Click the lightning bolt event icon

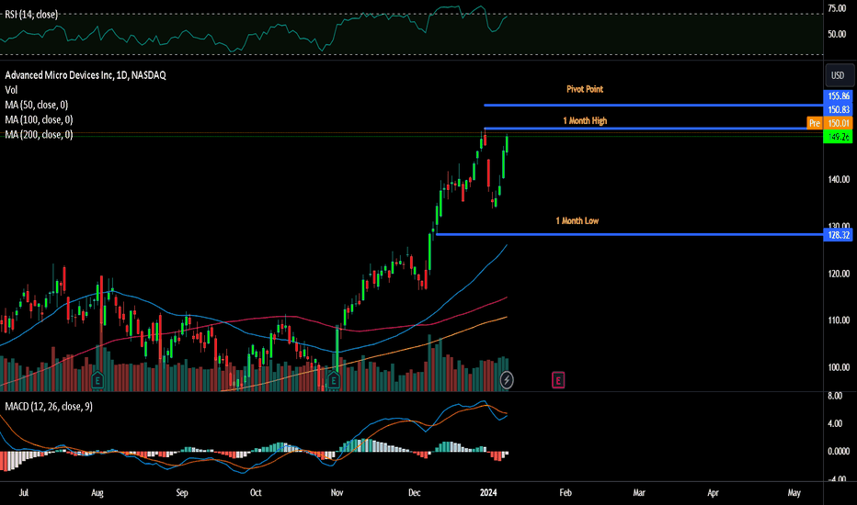pos(507,379)
